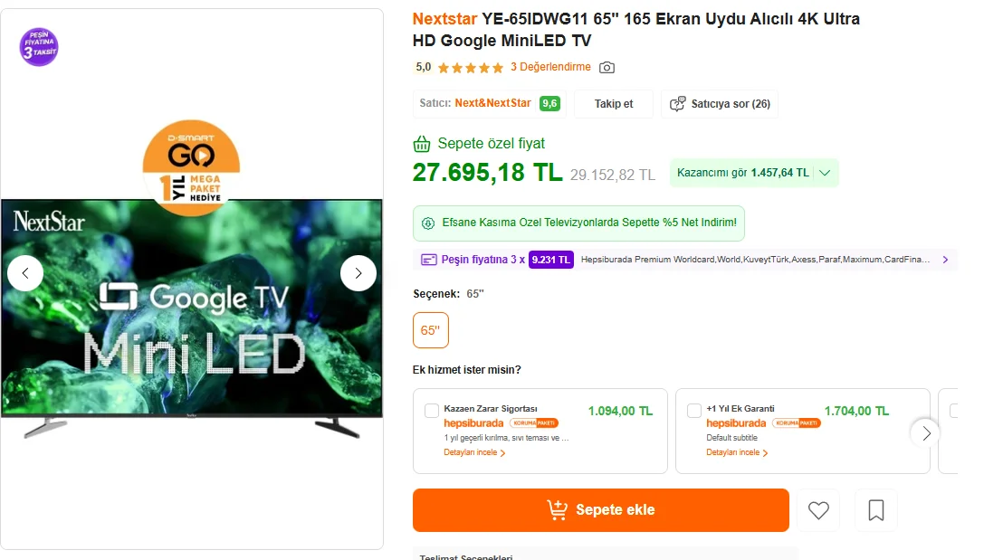Tick the partly hidden third service checkbox

(x=954, y=411)
